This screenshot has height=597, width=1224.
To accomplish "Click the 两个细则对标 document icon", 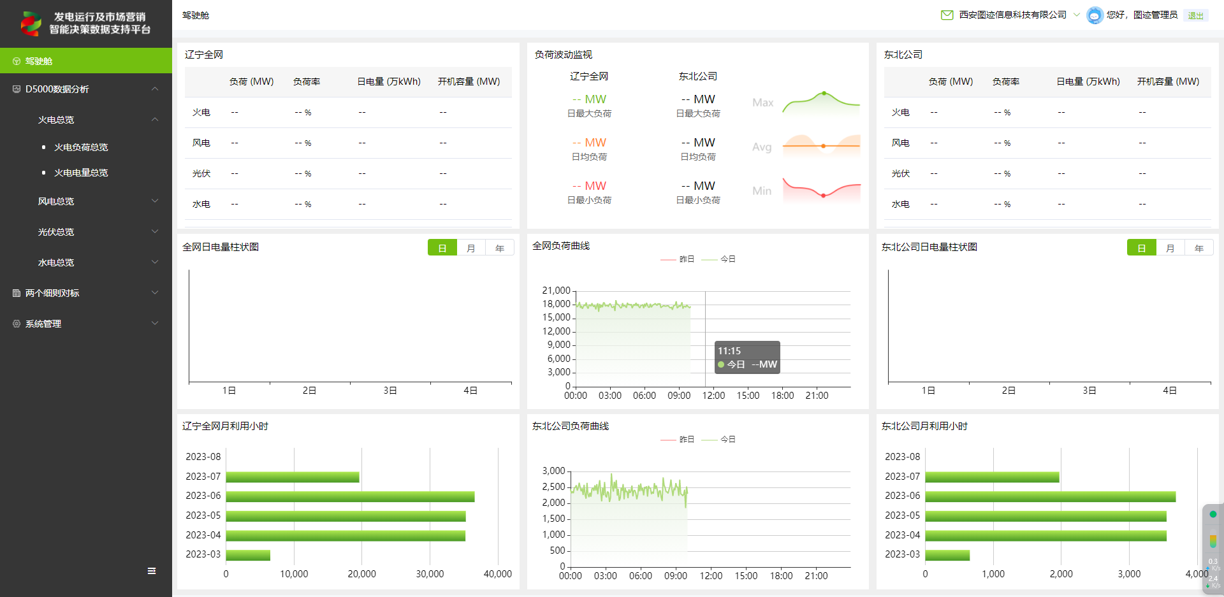I will click(x=17, y=293).
